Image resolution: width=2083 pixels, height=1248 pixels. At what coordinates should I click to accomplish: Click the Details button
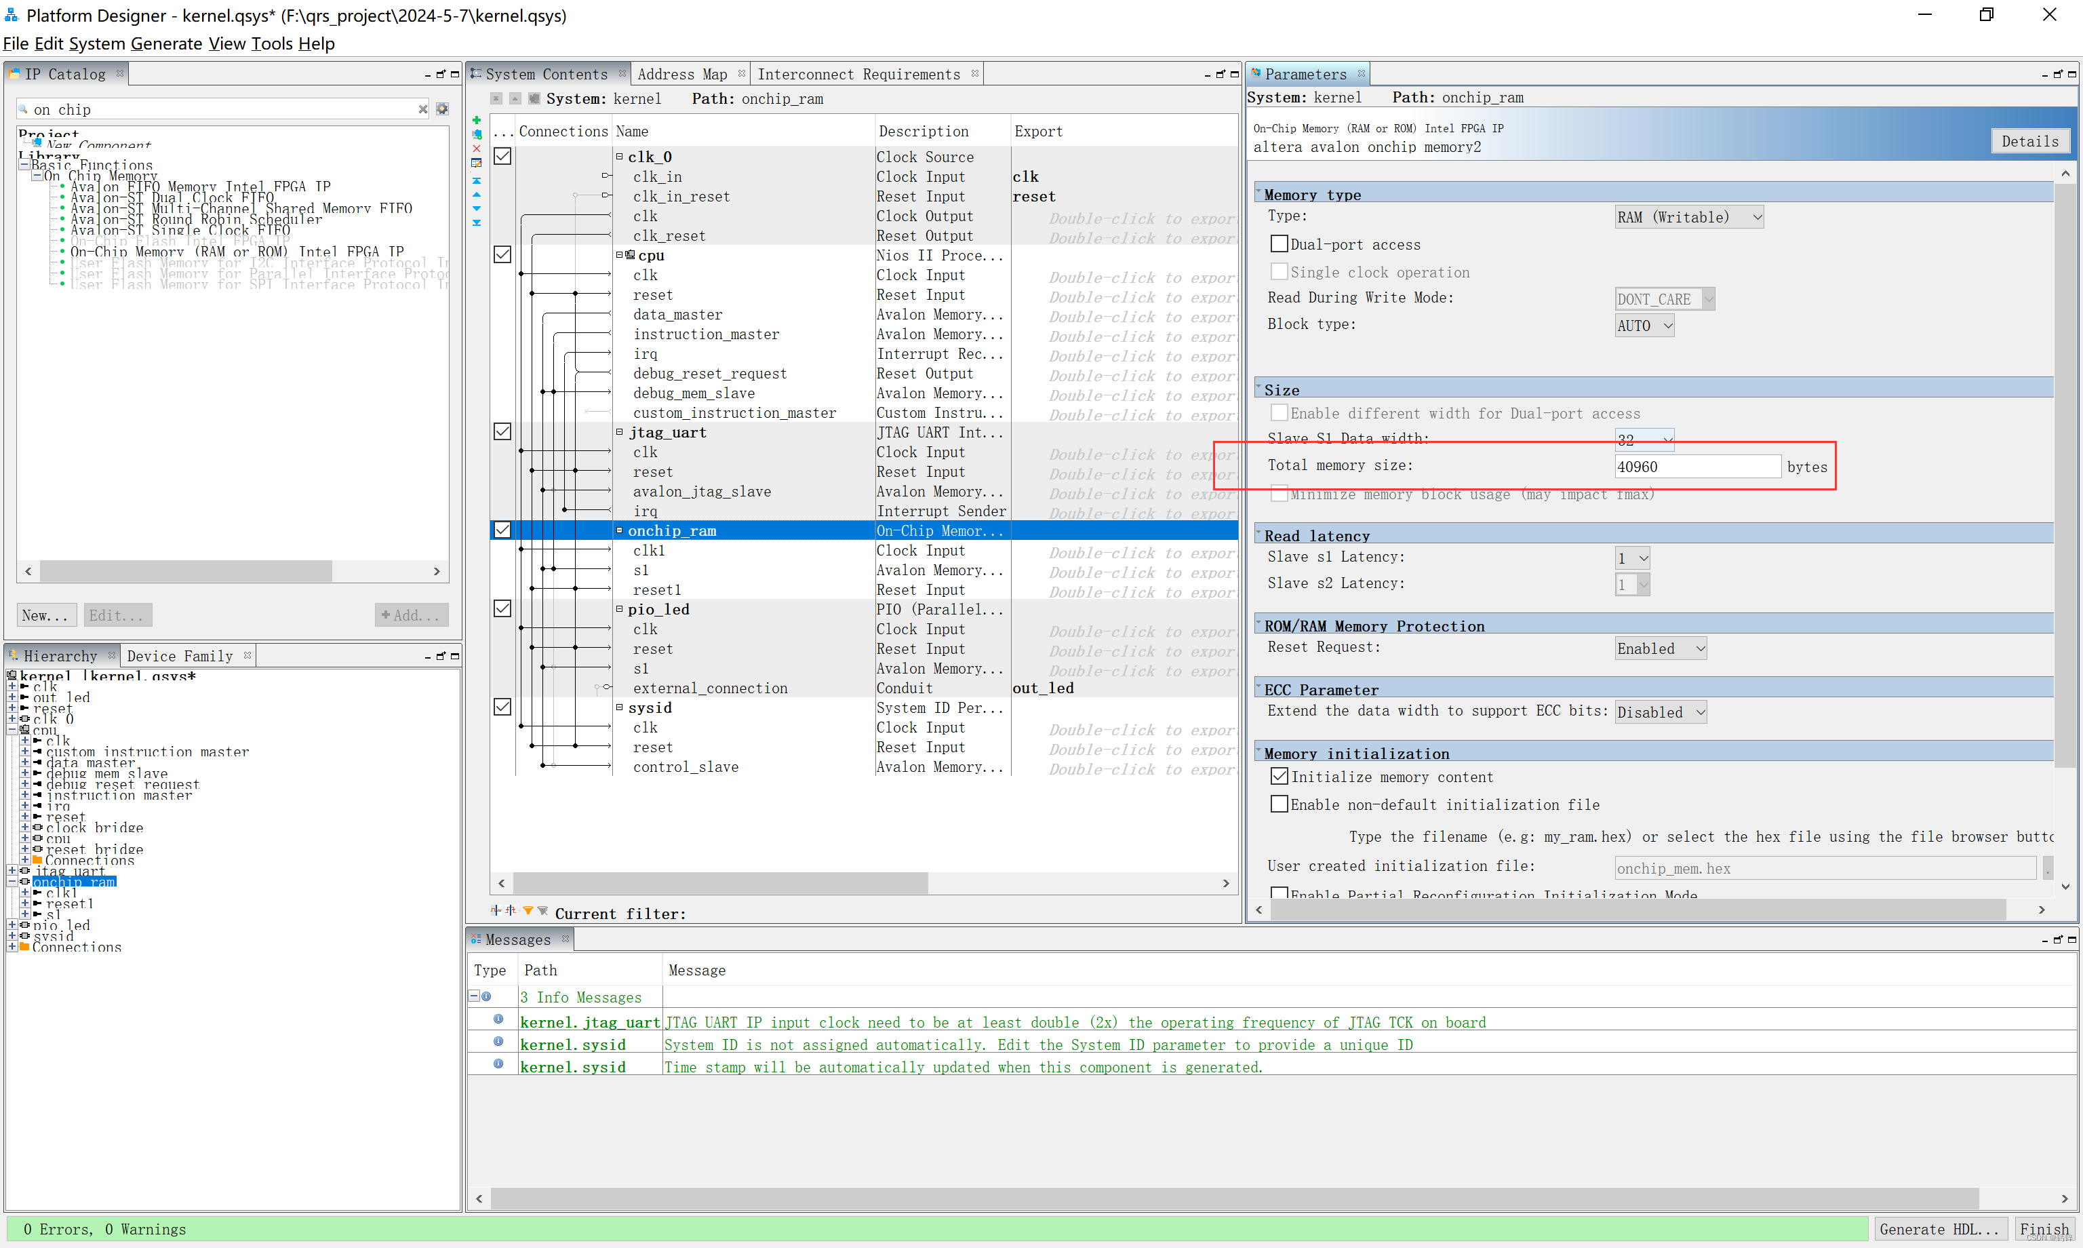(2029, 141)
